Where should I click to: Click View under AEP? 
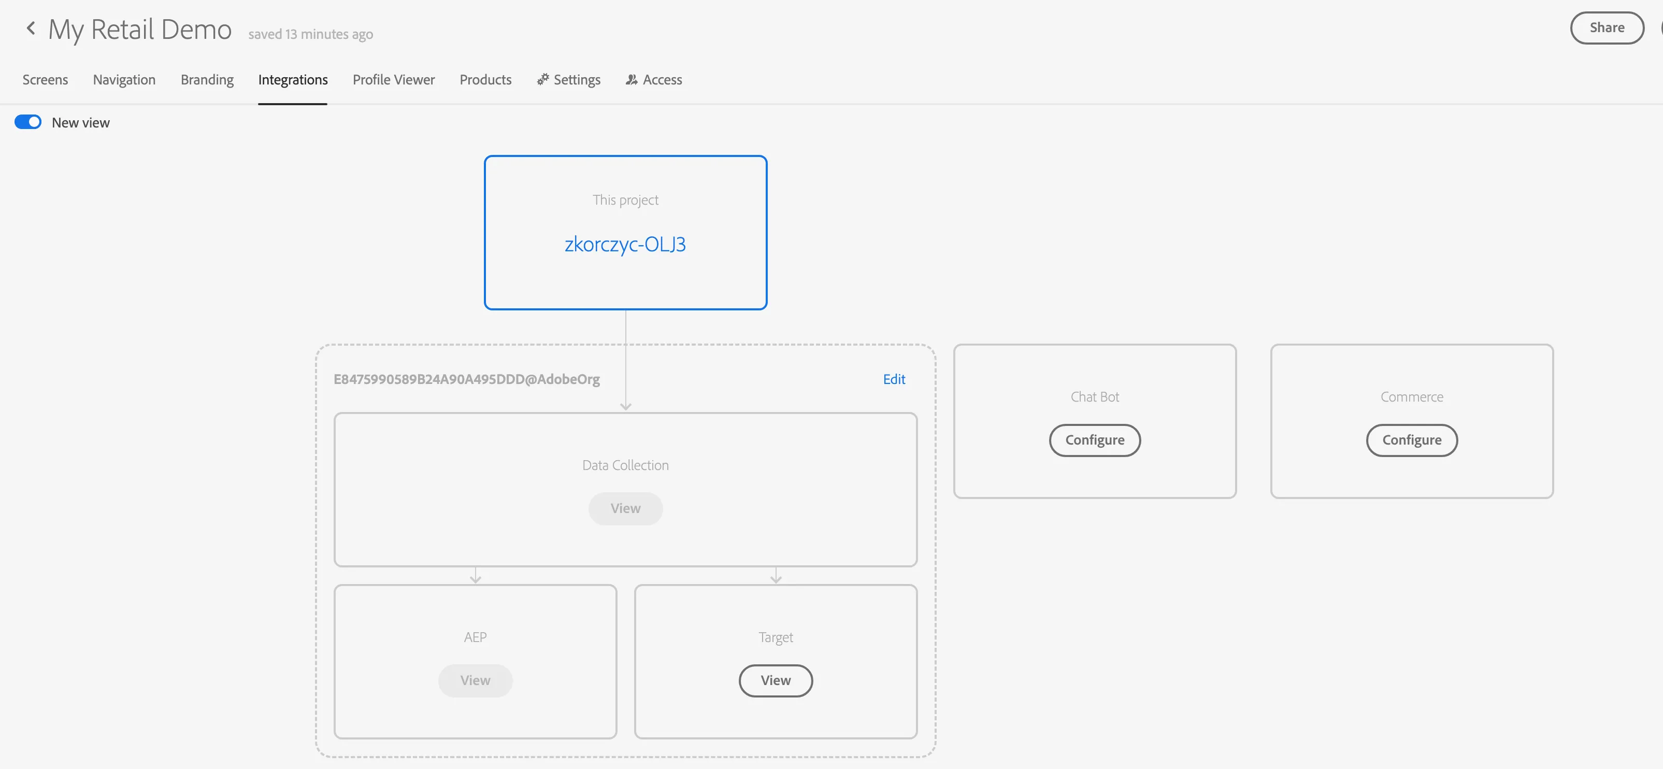point(475,680)
